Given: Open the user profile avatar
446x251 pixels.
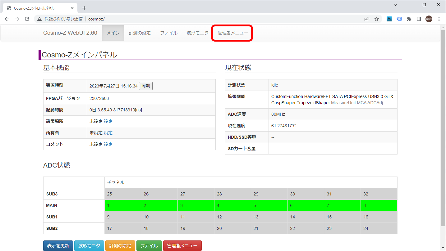Looking at the screenshot, I should click(429, 19).
